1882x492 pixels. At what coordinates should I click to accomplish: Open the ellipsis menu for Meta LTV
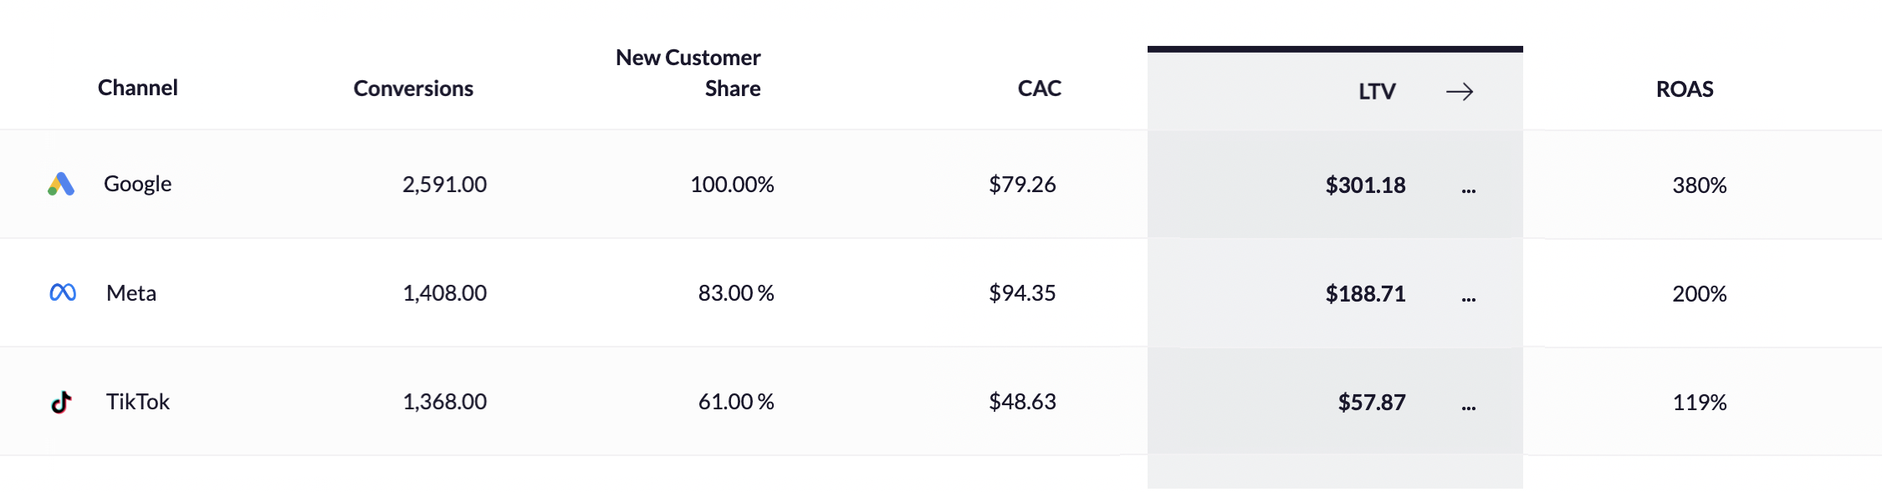pyautogui.click(x=1469, y=299)
